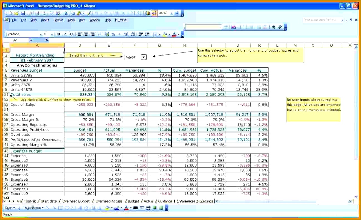Align text left
Image resolution: width=361 pixels, height=220 pixels.
click(80, 34)
